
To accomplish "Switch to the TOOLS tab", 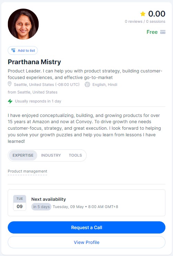I will 75,155.
